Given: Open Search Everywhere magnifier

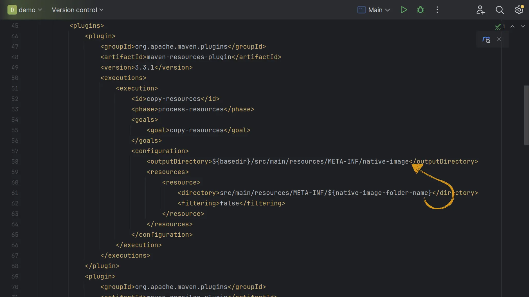Looking at the screenshot, I should click(x=500, y=10).
